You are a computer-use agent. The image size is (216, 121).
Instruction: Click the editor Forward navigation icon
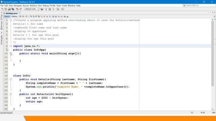27,16
